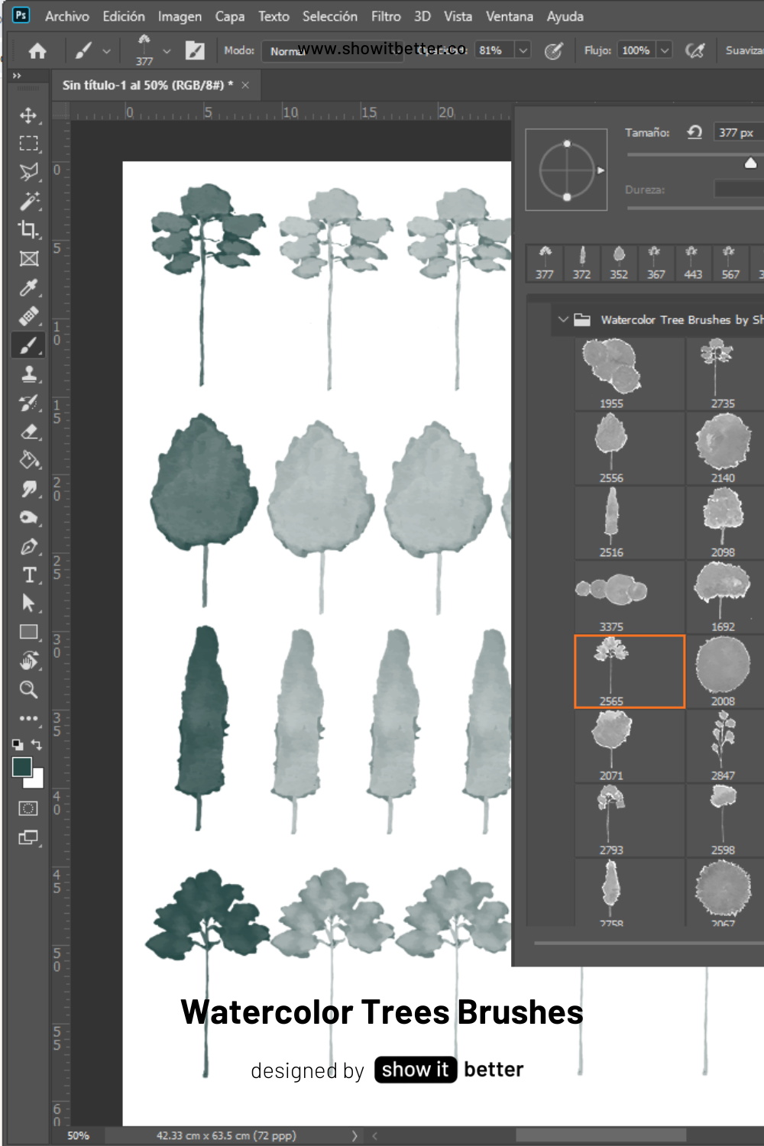Select the Crop tool
The image size is (764, 1146).
click(29, 230)
